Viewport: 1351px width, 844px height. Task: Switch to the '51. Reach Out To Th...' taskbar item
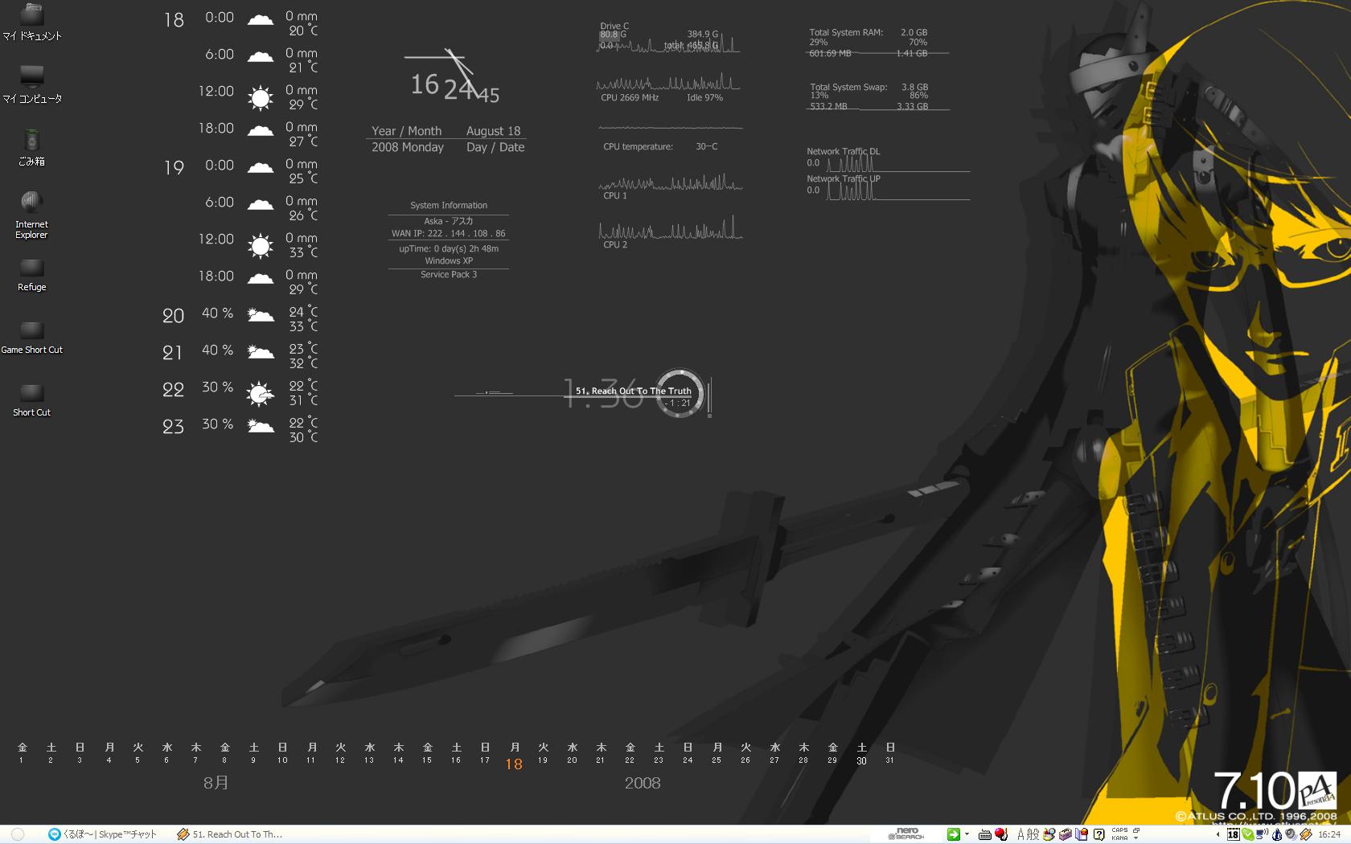tap(230, 834)
